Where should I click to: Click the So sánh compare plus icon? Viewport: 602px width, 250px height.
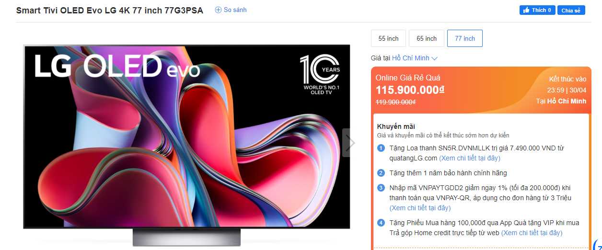pyautogui.click(x=218, y=10)
